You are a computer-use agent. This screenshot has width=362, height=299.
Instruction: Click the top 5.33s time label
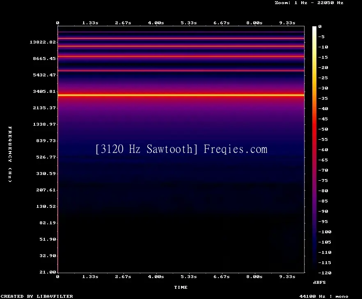[189, 23]
